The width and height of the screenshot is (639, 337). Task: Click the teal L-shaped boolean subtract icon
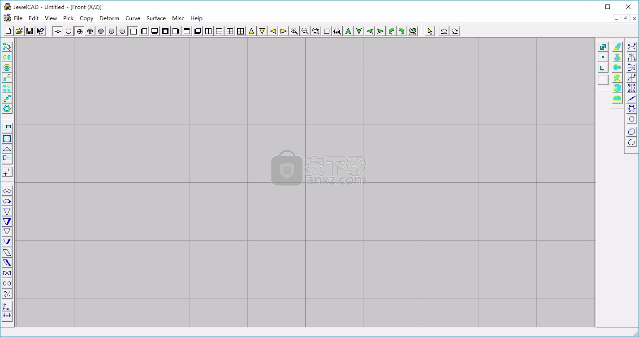click(603, 68)
